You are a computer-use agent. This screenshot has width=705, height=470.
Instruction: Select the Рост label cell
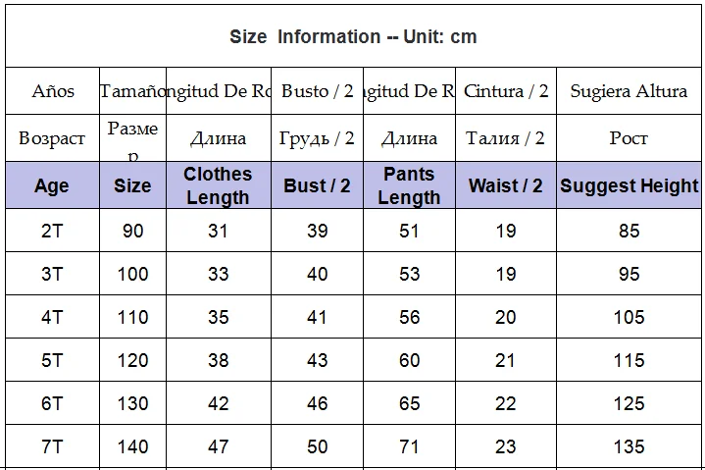tap(629, 138)
